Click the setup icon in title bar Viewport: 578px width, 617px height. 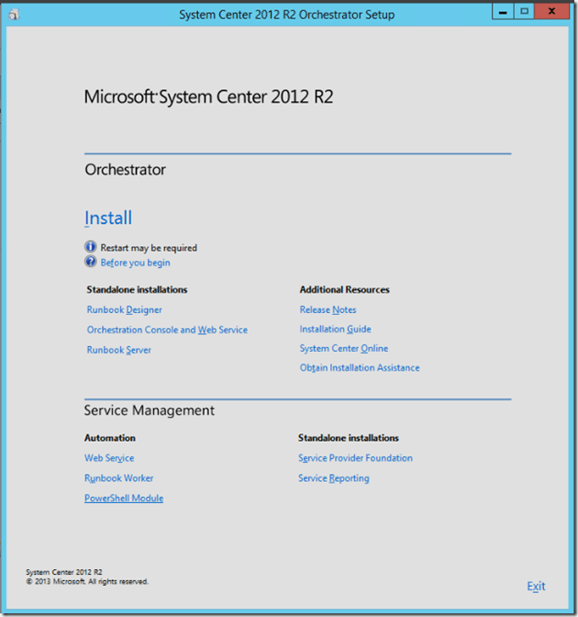coord(13,14)
